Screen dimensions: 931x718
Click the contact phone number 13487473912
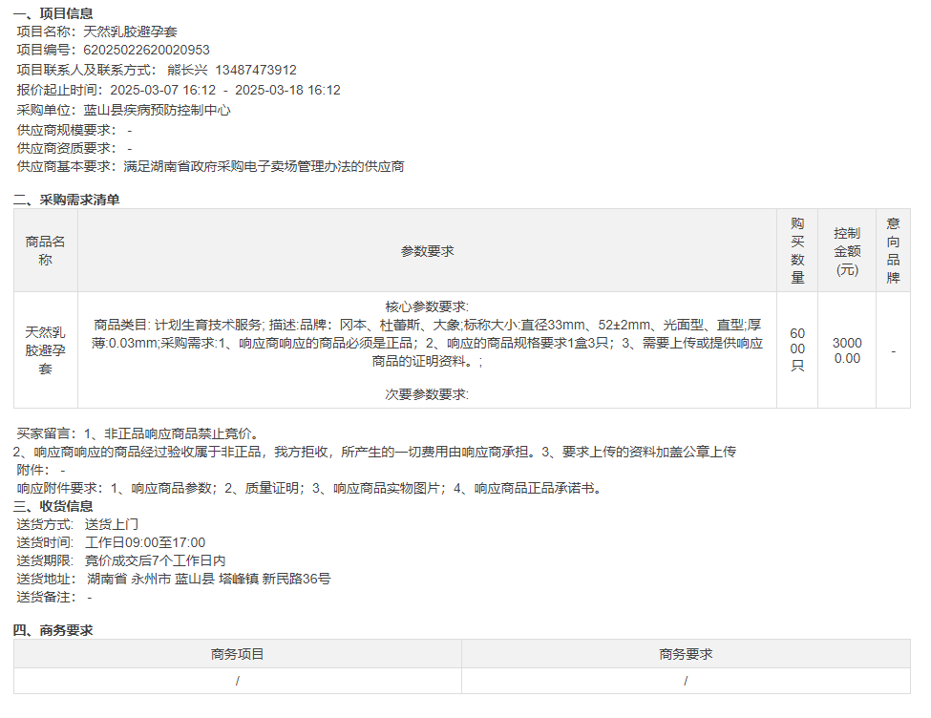click(x=256, y=70)
